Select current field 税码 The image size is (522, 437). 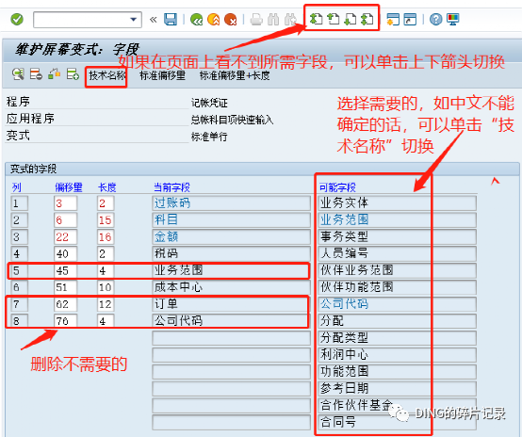pos(231,253)
